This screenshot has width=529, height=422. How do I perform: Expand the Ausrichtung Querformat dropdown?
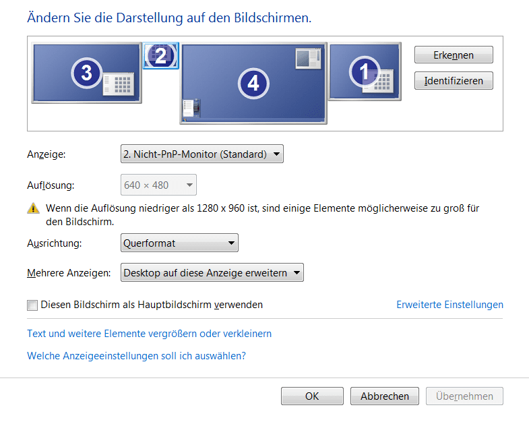pos(179,243)
